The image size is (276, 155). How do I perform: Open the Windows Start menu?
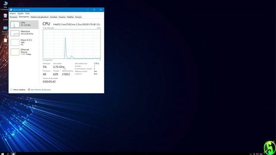(3, 154)
